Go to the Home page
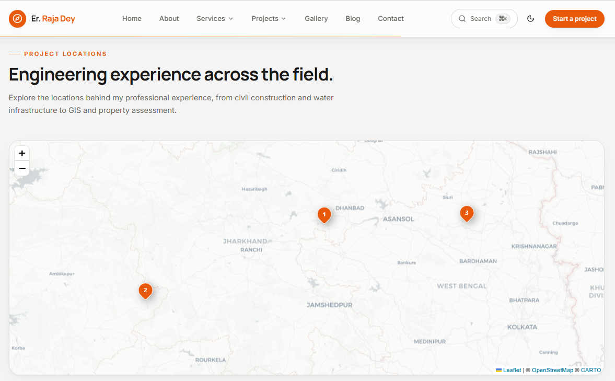The height and width of the screenshot is (381, 615). point(132,18)
